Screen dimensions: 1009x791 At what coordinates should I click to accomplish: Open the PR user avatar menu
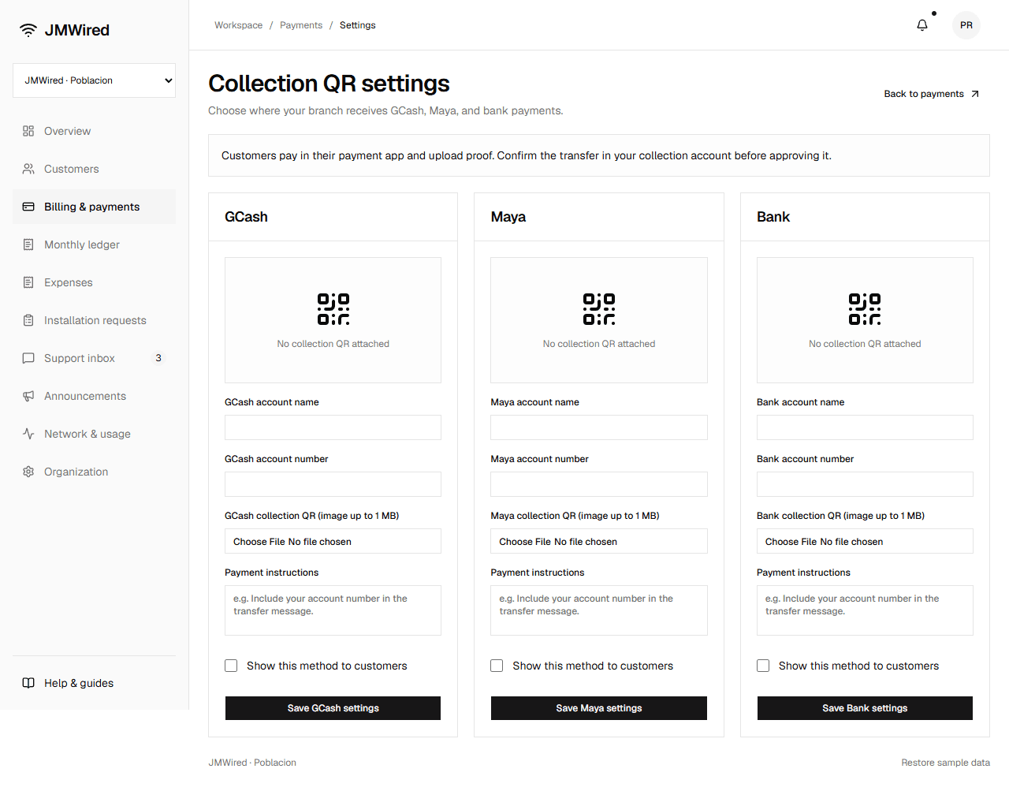[x=966, y=25]
